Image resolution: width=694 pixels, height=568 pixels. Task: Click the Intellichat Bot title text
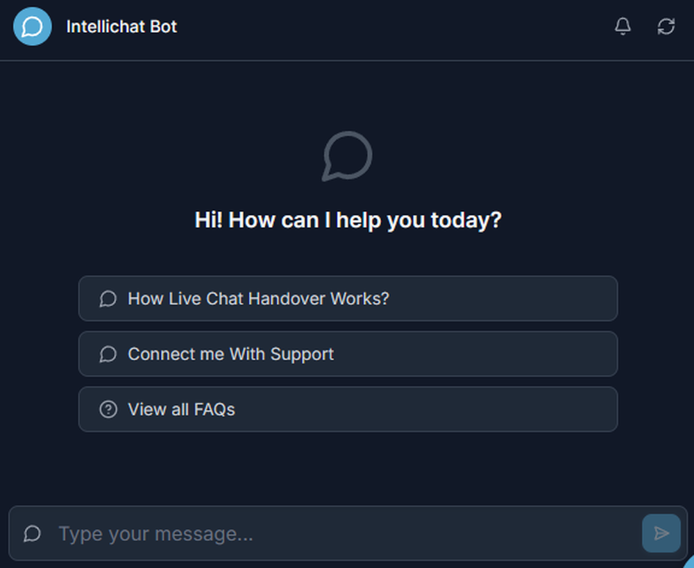(x=121, y=26)
